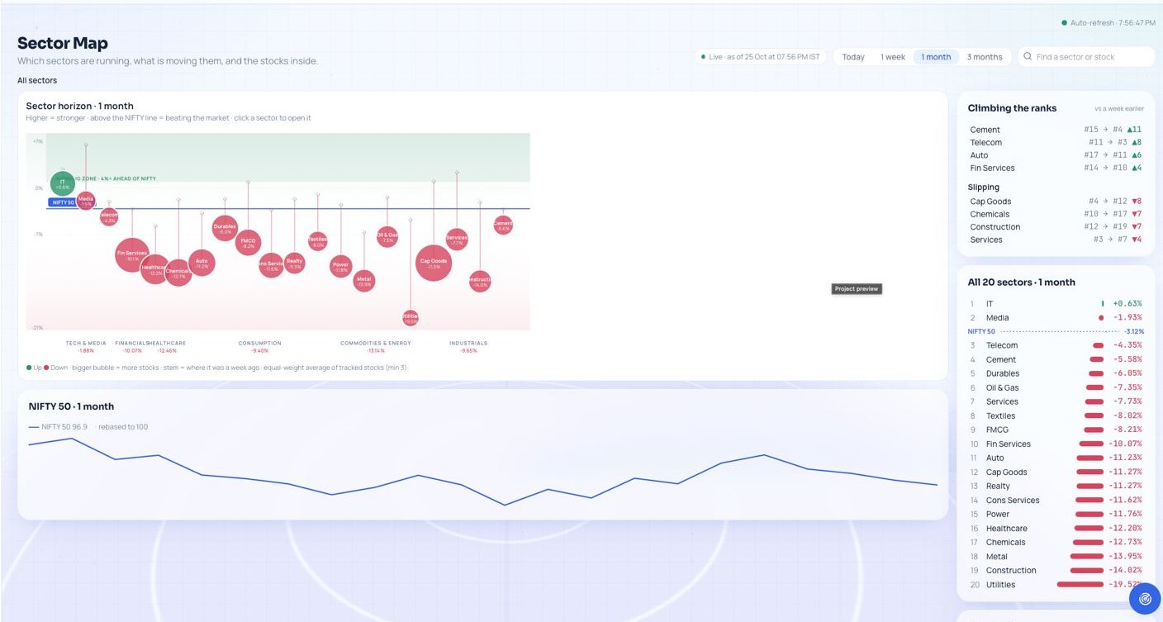
Task: Open the Media bubble in chart
Action: coord(86,201)
